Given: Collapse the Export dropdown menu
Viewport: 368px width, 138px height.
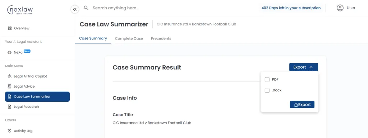Looking at the screenshot, I should [x=303, y=67].
